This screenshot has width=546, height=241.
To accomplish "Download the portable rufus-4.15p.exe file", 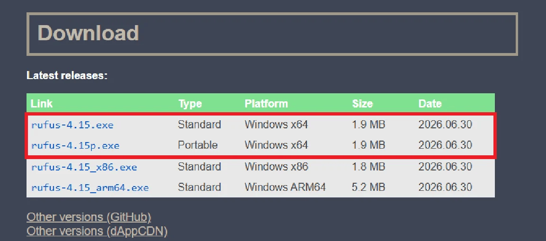I will tap(75, 145).
